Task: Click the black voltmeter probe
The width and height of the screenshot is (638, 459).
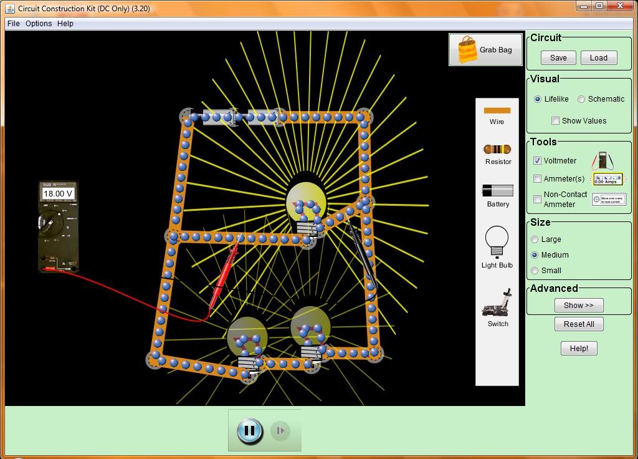Action: point(362,254)
